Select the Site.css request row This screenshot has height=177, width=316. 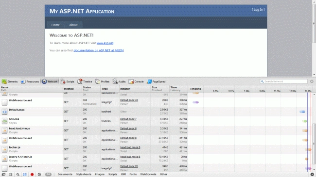click(156, 121)
